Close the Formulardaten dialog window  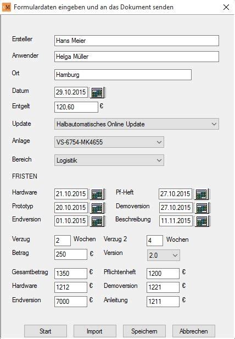coord(226,7)
